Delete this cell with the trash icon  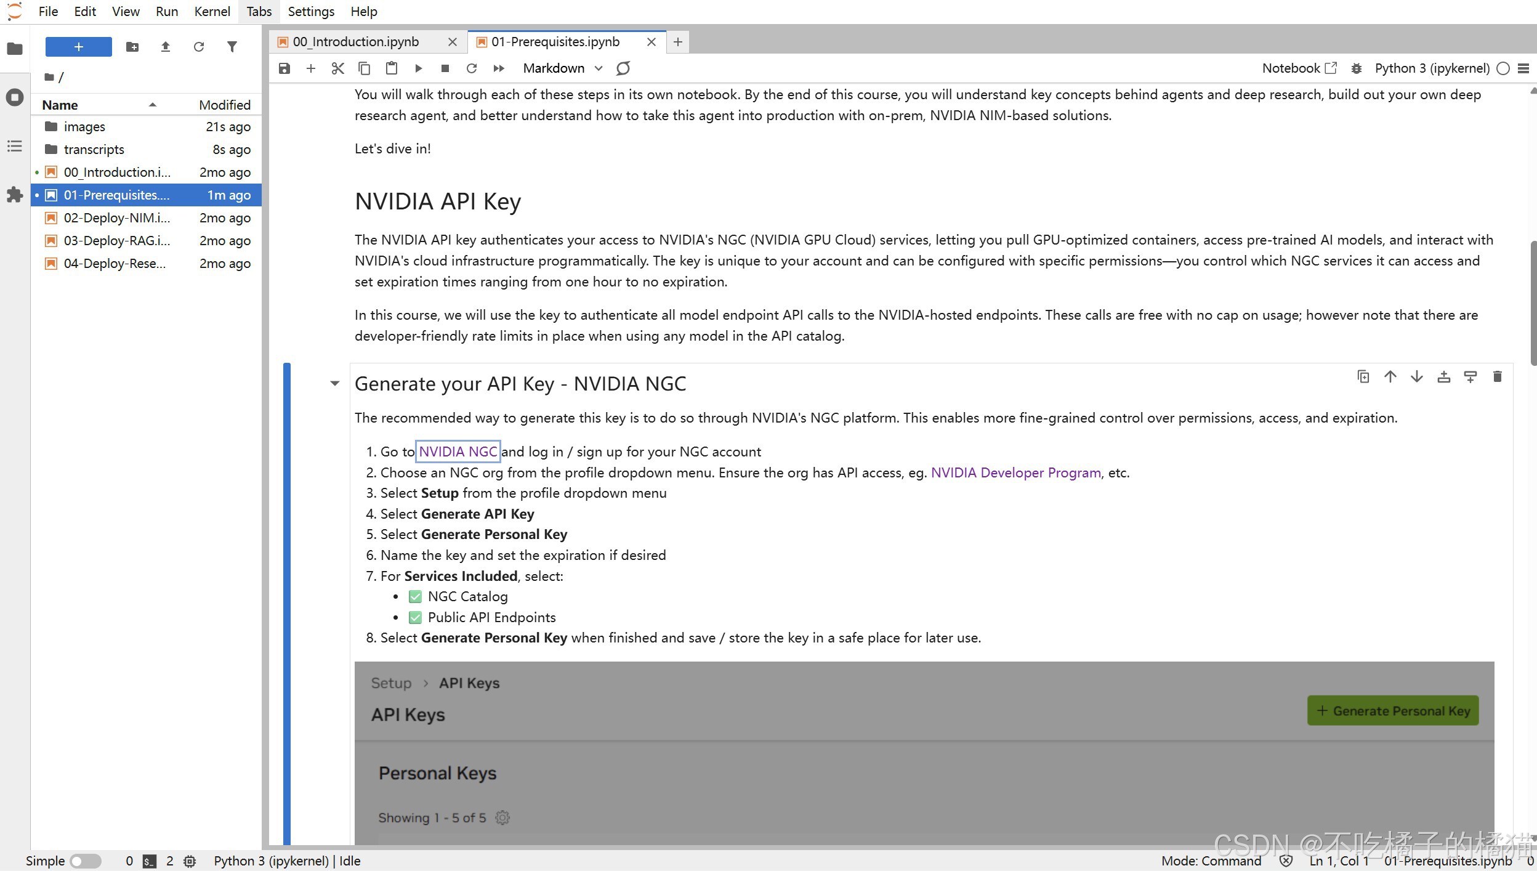click(1497, 376)
